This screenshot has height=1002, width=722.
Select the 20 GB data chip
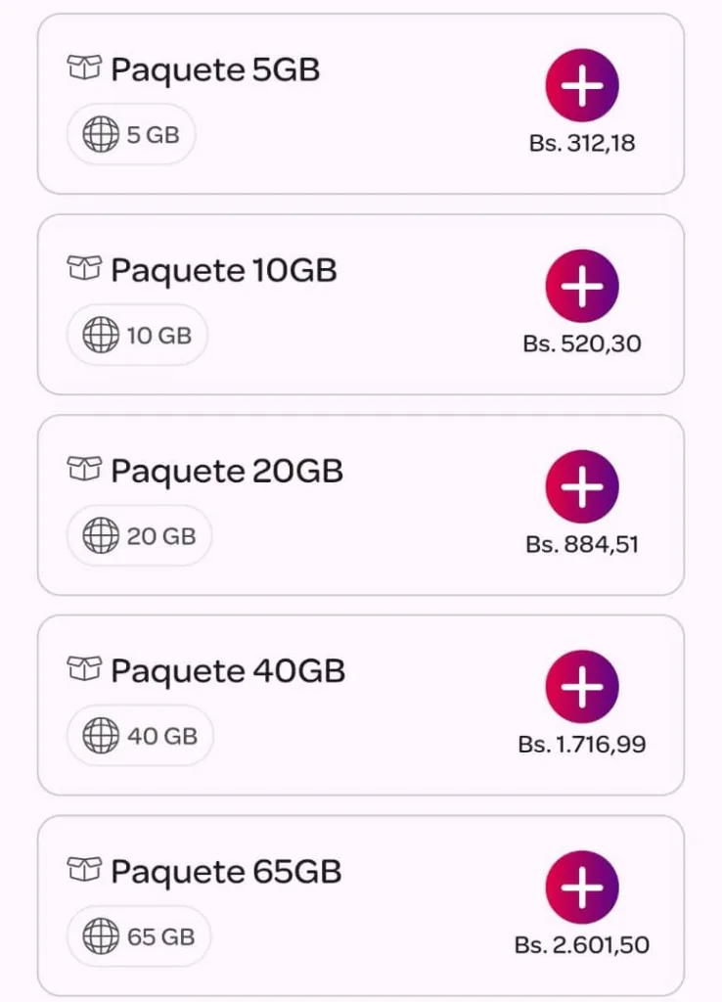[x=139, y=536]
